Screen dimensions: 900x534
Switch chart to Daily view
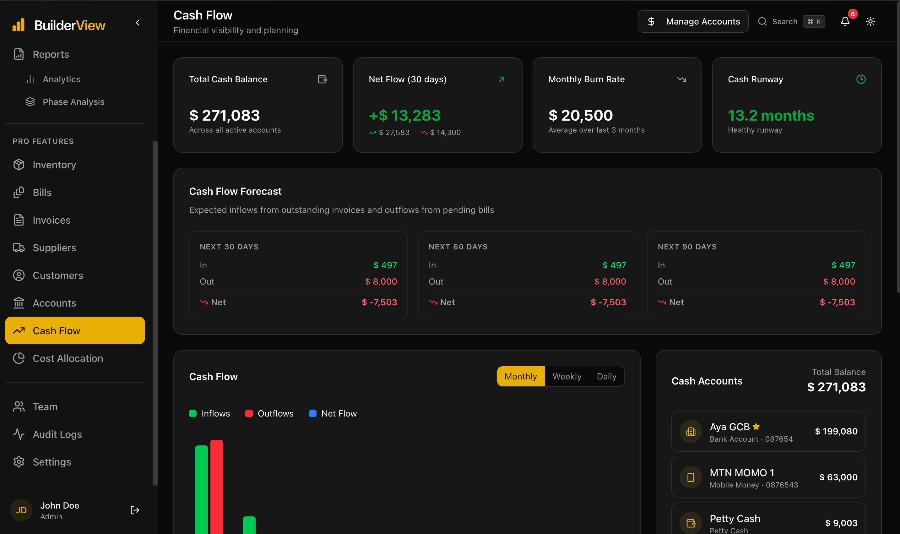tap(606, 376)
